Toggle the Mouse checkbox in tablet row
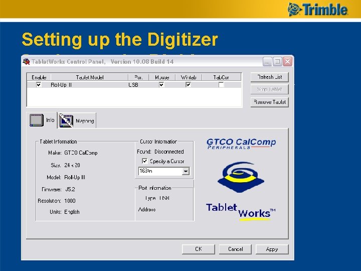 [161, 85]
